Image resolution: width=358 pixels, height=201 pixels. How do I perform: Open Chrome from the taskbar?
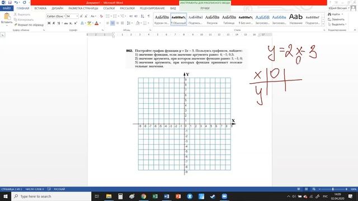[143, 196]
